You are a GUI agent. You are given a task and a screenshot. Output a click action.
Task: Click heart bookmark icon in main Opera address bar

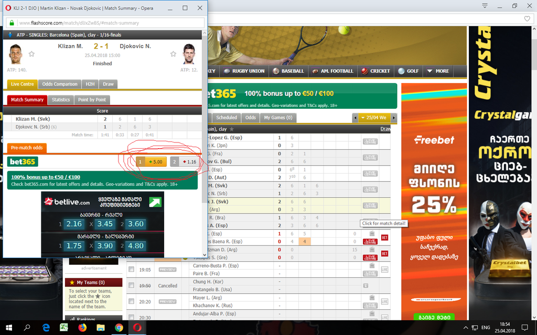point(527,19)
